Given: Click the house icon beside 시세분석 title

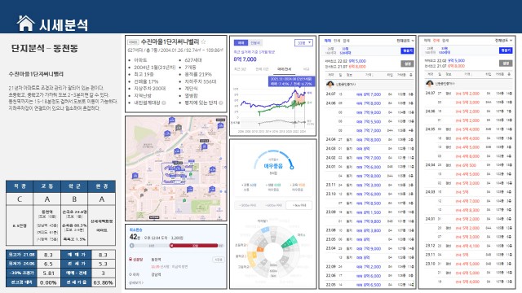Looking at the screenshot, I should (25, 24).
